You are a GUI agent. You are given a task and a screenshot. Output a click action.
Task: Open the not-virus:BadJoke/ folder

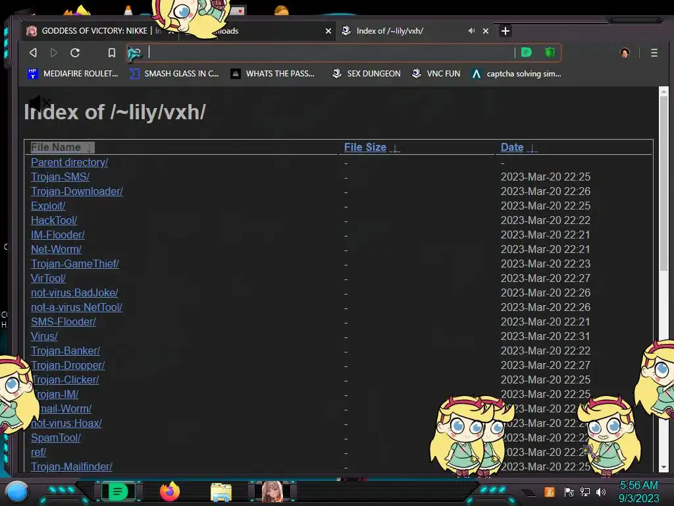[x=74, y=293]
